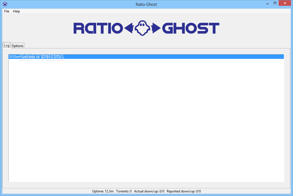Click the Ratio Ghost title bar icon

(x=5, y=4)
